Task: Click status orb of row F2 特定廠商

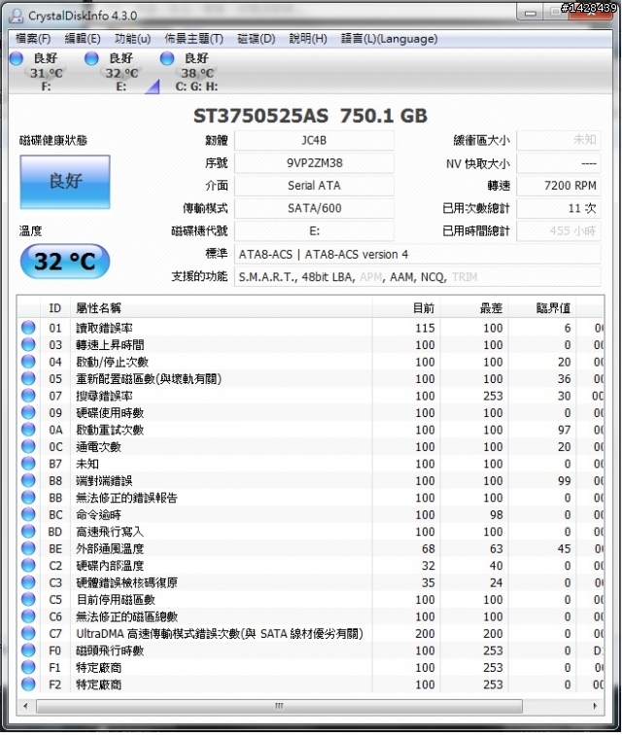Action: coord(28,683)
